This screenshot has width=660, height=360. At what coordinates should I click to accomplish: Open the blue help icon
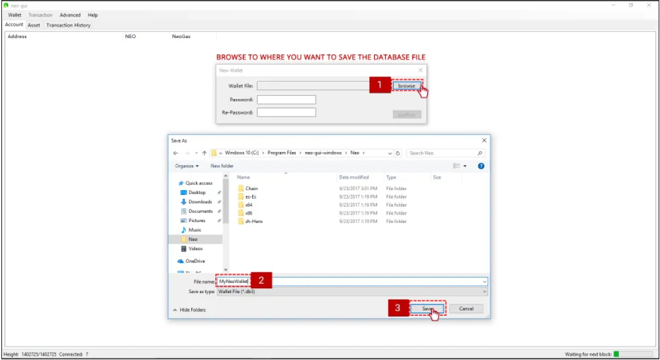tap(481, 166)
